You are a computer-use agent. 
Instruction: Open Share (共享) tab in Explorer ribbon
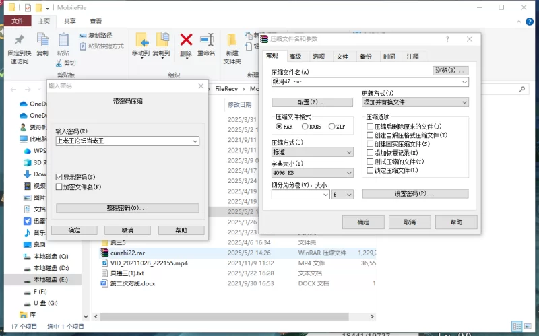70,22
